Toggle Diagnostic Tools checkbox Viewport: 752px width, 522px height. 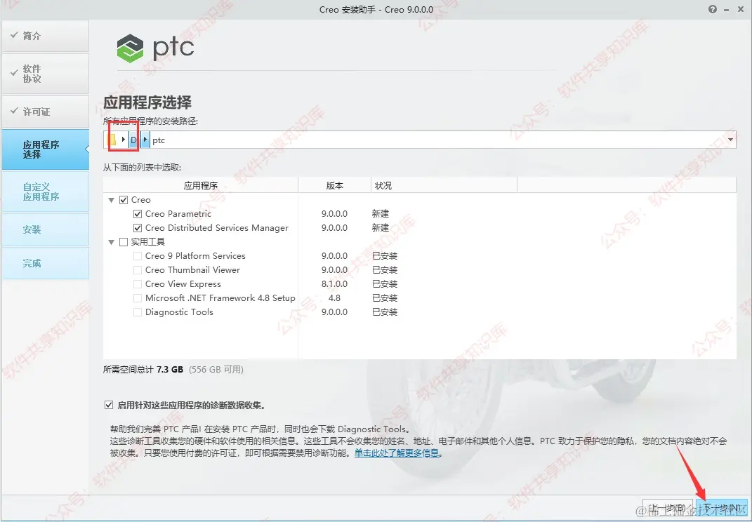(138, 312)
